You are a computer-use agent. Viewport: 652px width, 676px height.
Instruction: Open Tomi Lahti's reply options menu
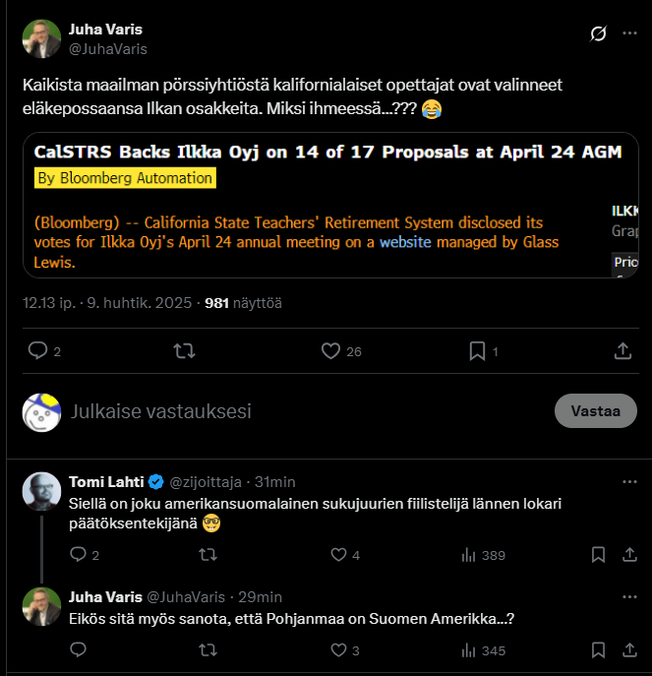[x=629, y=482]
